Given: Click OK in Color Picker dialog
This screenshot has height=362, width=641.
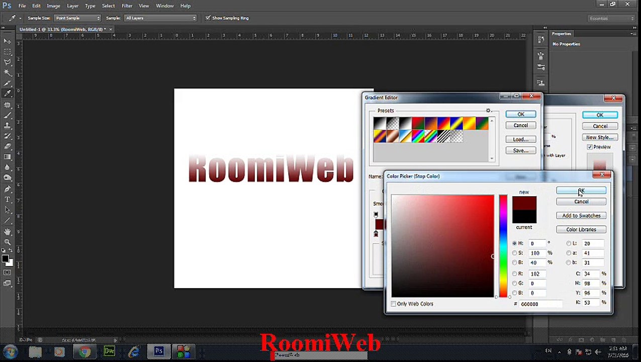Looking at the screenshot, I should click(x=581, y=191).
